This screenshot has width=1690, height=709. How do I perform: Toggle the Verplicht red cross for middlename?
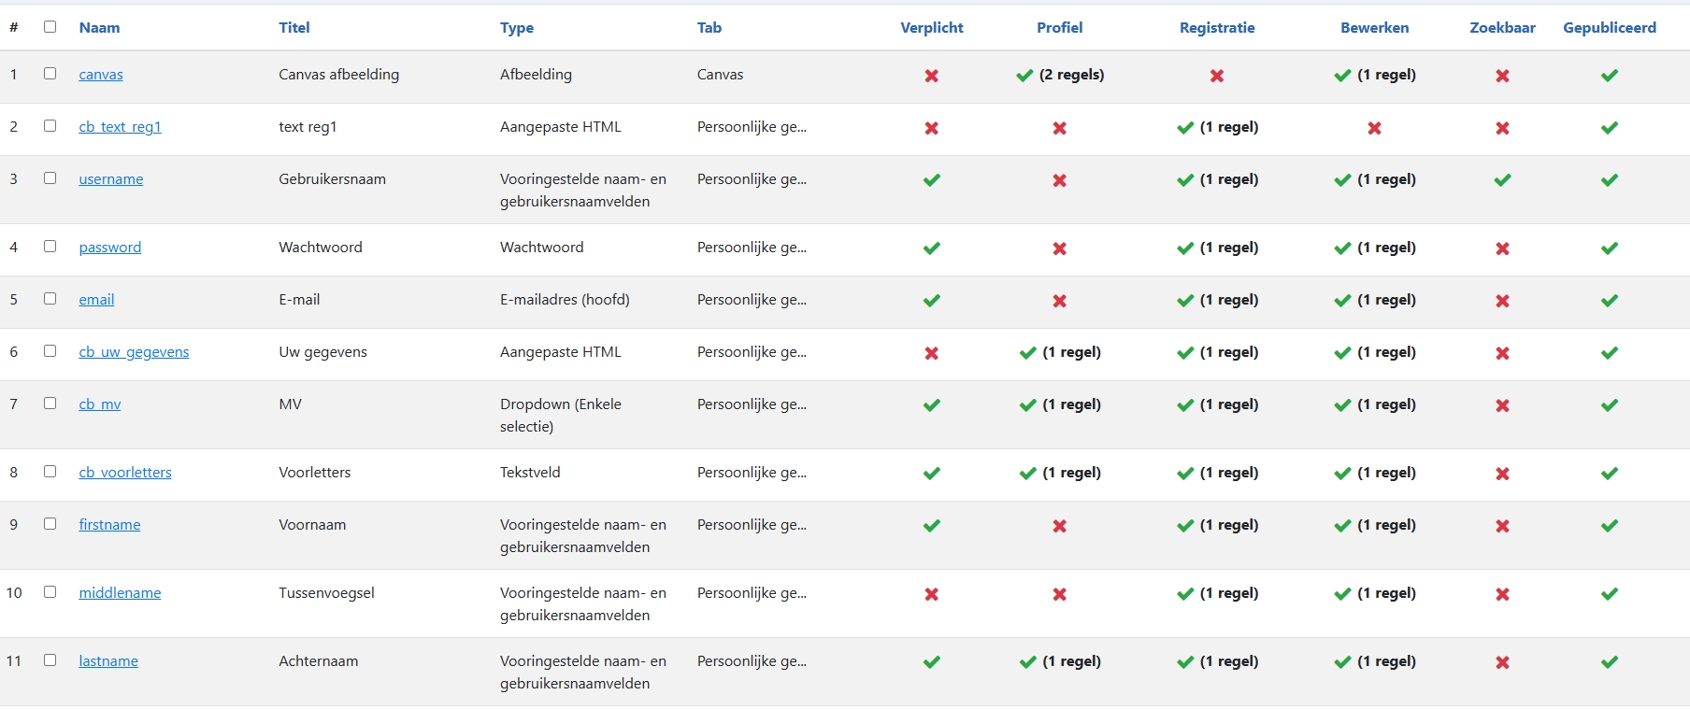(x=931, y=594)
